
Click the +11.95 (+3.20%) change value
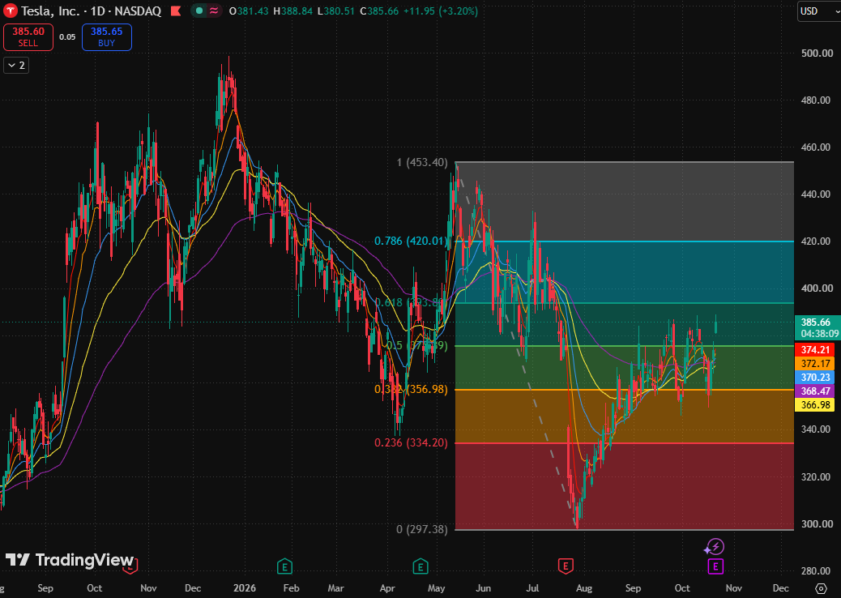point(440,11)
